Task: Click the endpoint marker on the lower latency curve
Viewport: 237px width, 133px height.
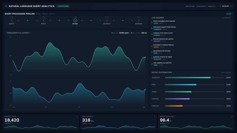Action: click(145, 90)
